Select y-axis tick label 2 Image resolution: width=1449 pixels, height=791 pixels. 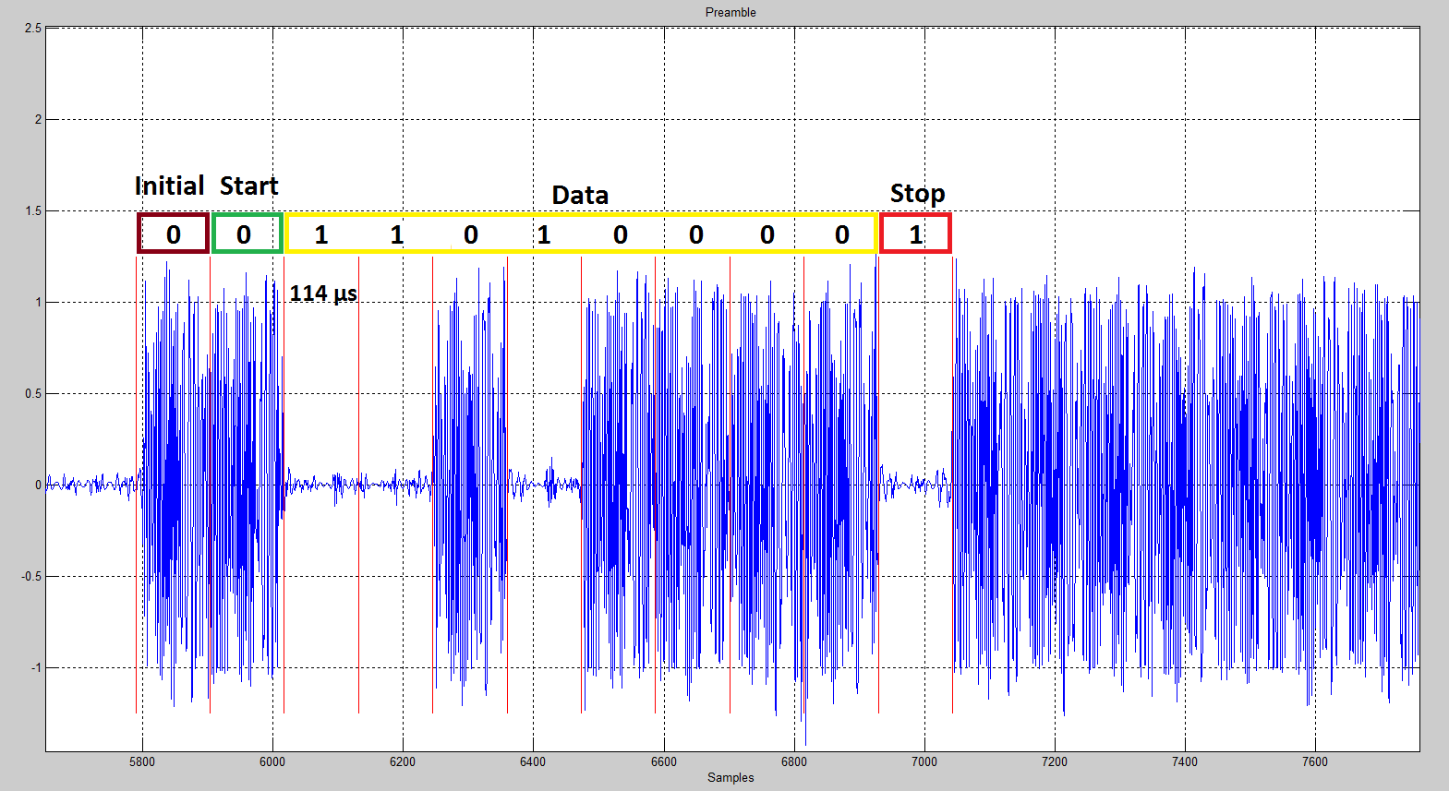coord(38,119)
